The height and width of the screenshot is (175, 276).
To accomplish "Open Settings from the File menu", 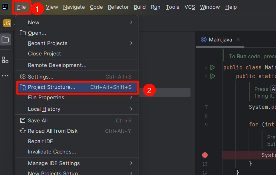I will coord(40,77).
